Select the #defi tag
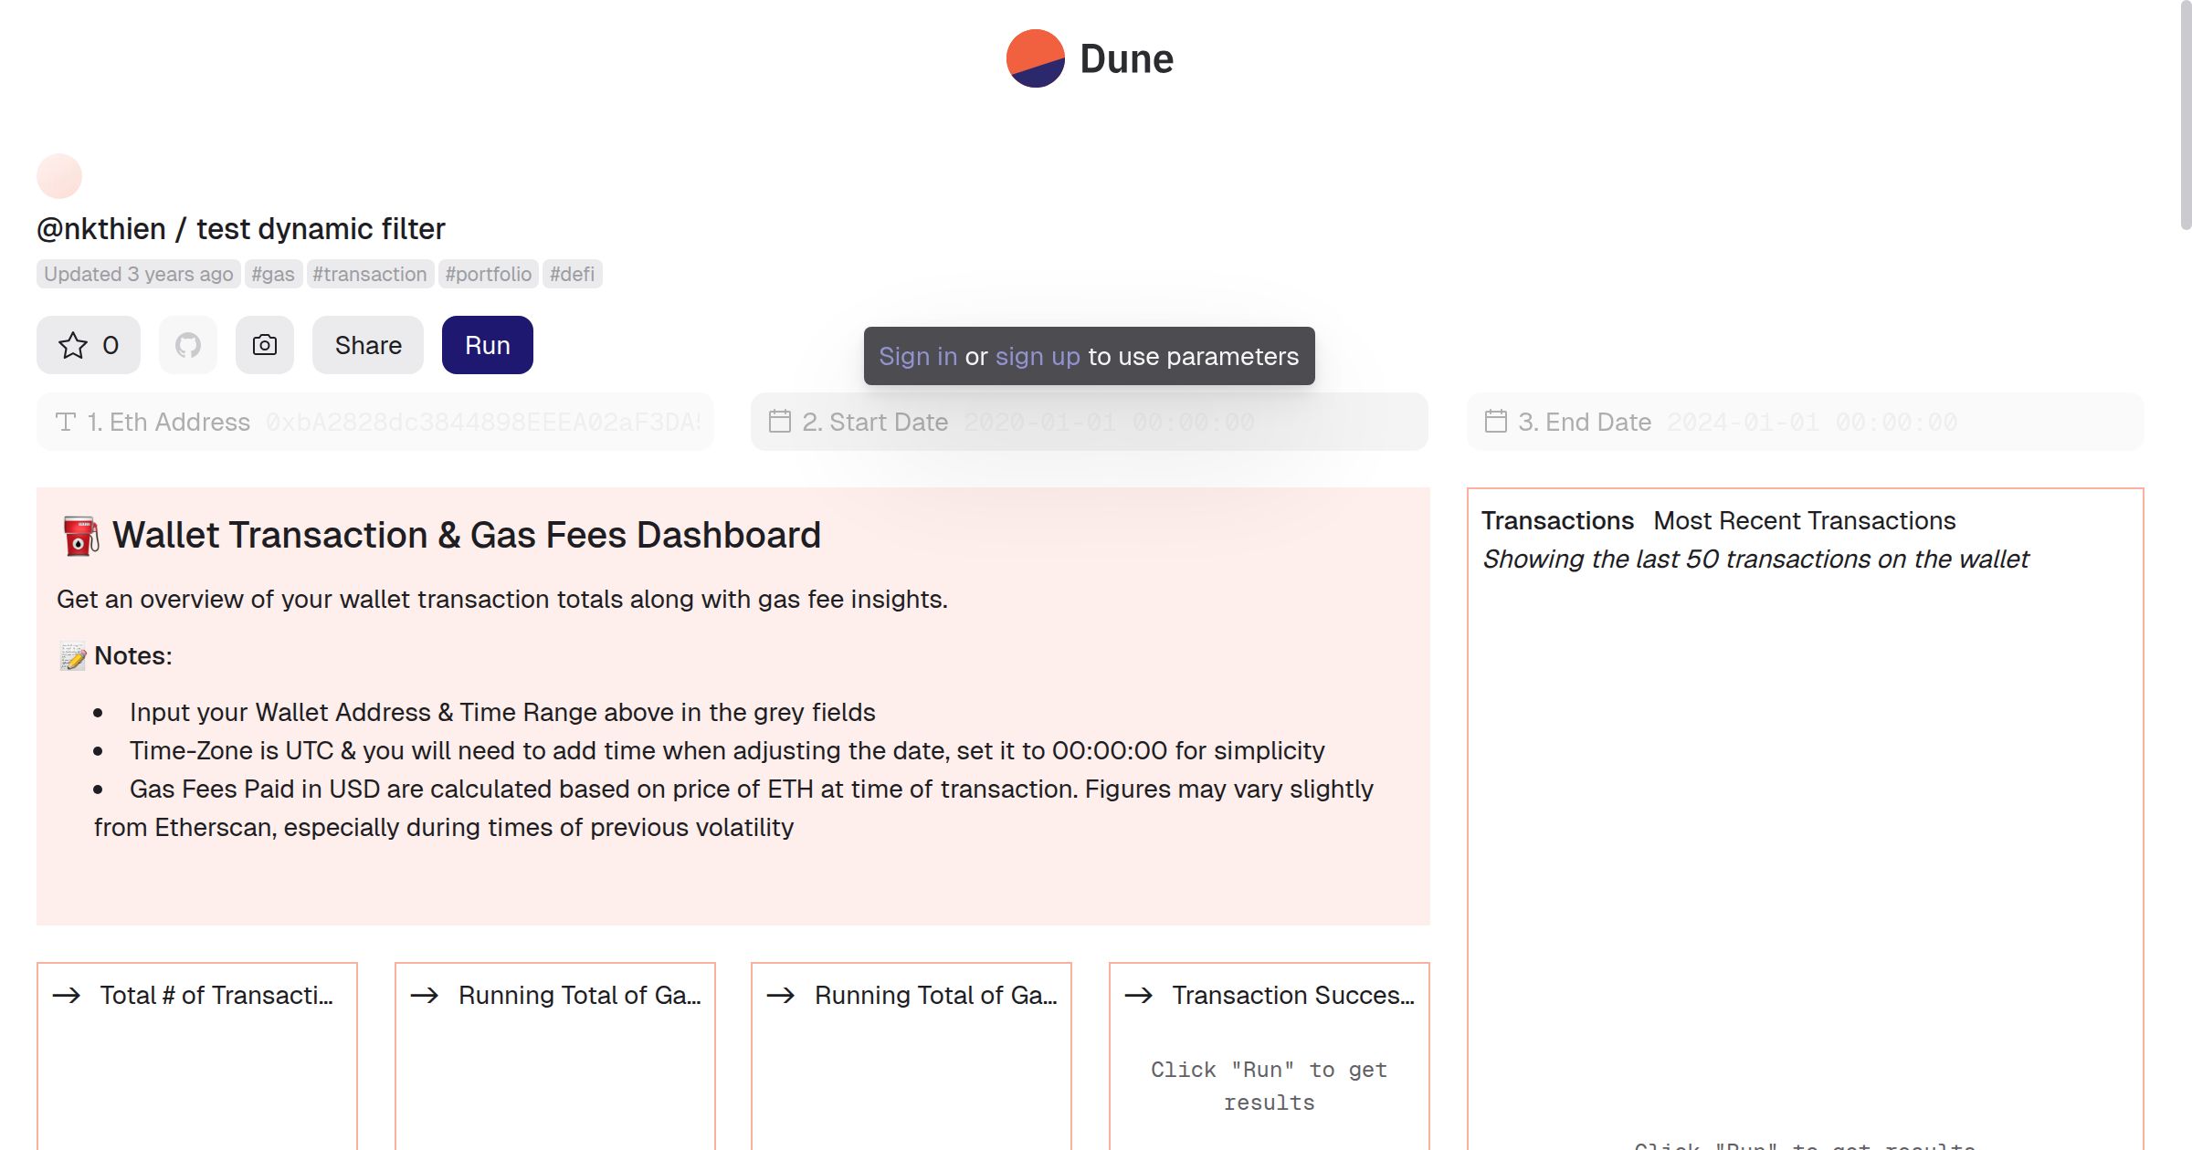 click(x=572, y=274)
